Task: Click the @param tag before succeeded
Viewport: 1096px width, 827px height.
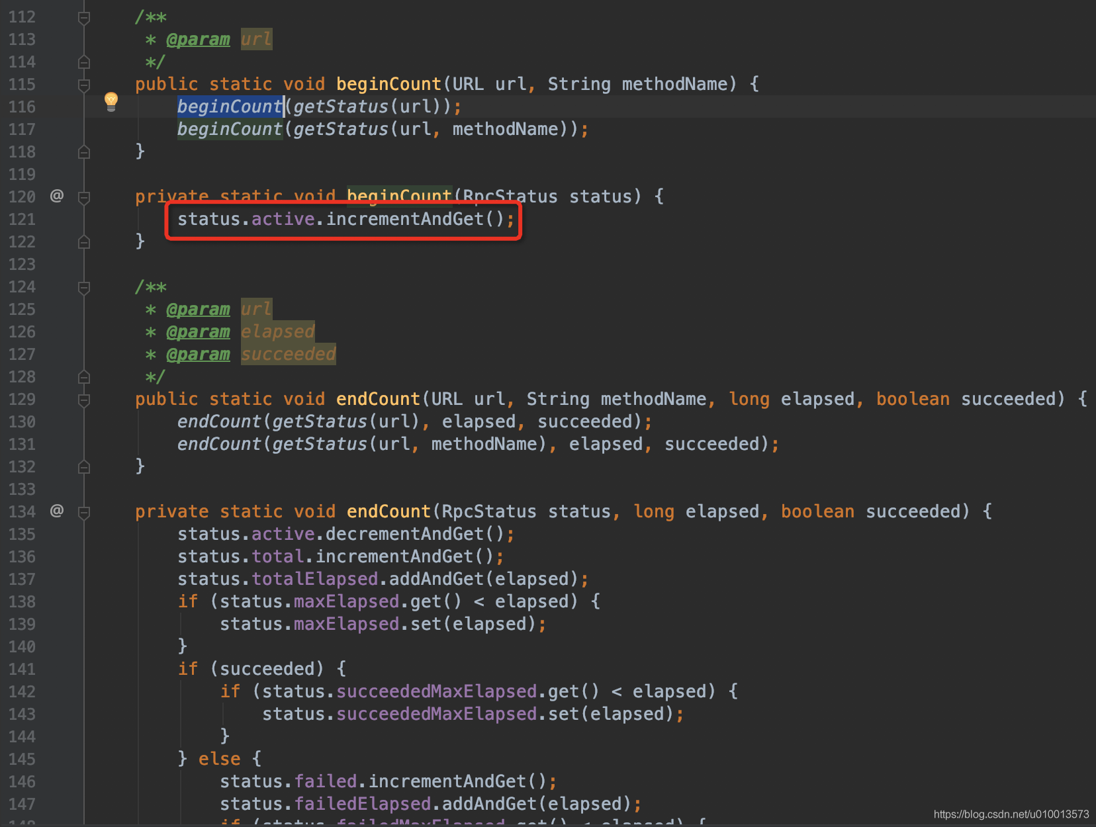Action: [x=199, y=355]
